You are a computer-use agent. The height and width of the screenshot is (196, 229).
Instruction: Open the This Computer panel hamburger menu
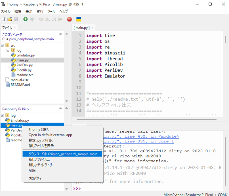pyautogui.click(x=60, y=34)
